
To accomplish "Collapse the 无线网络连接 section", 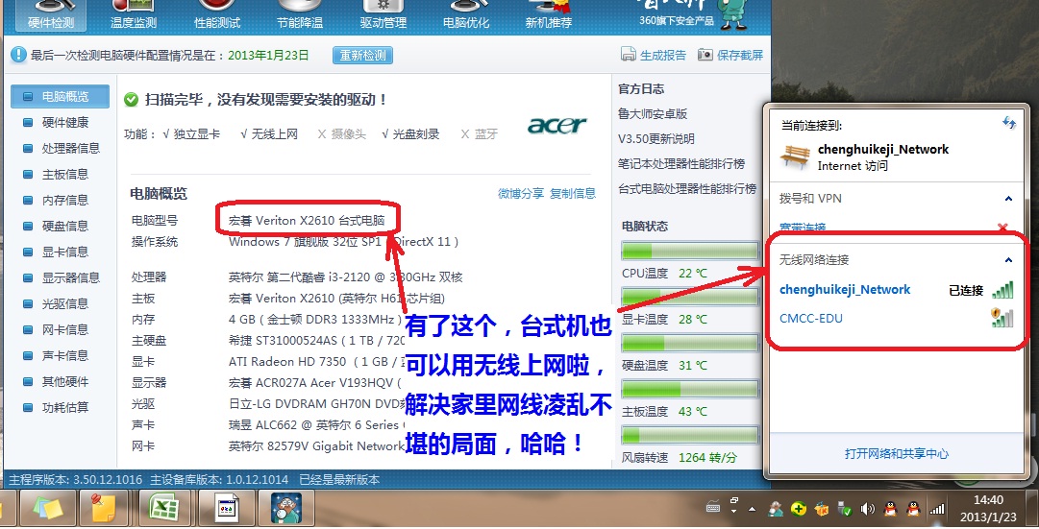I will 1008,259.
